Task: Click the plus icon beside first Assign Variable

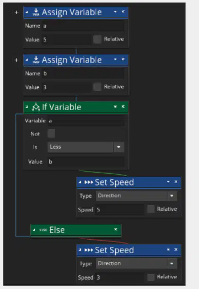Action: (x=17, y=12)
